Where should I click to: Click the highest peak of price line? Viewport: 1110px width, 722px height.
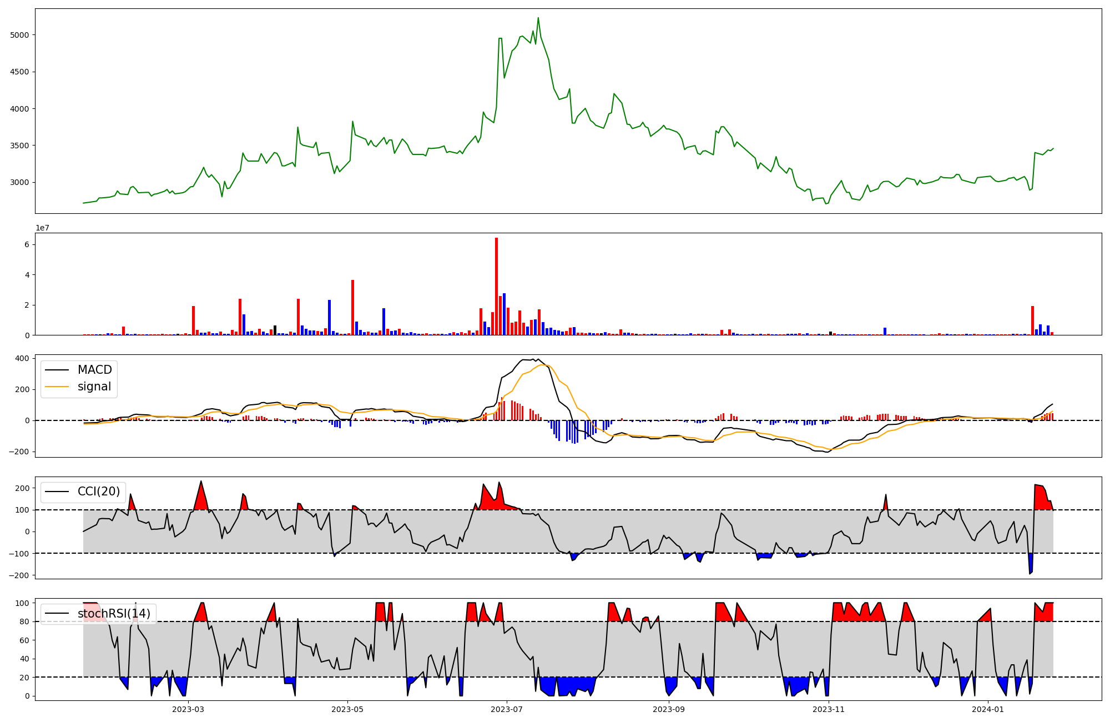pos(538,18)
